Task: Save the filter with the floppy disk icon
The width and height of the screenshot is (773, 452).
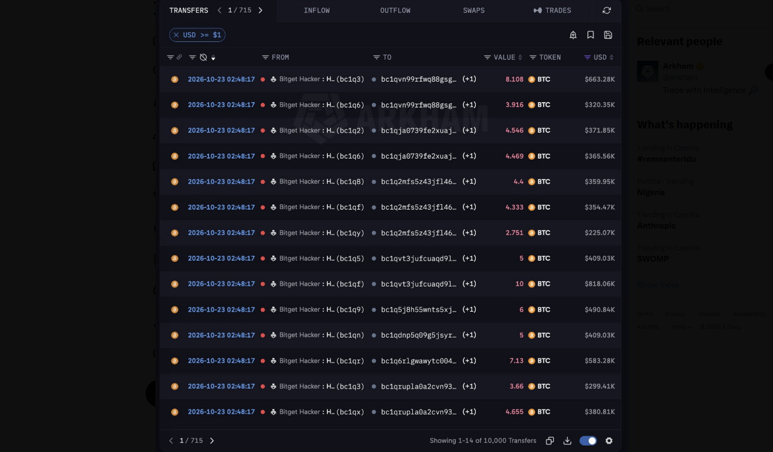Action: pos(608,35)
